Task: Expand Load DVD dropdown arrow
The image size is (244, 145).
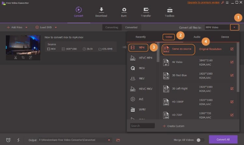Action: 56,27
